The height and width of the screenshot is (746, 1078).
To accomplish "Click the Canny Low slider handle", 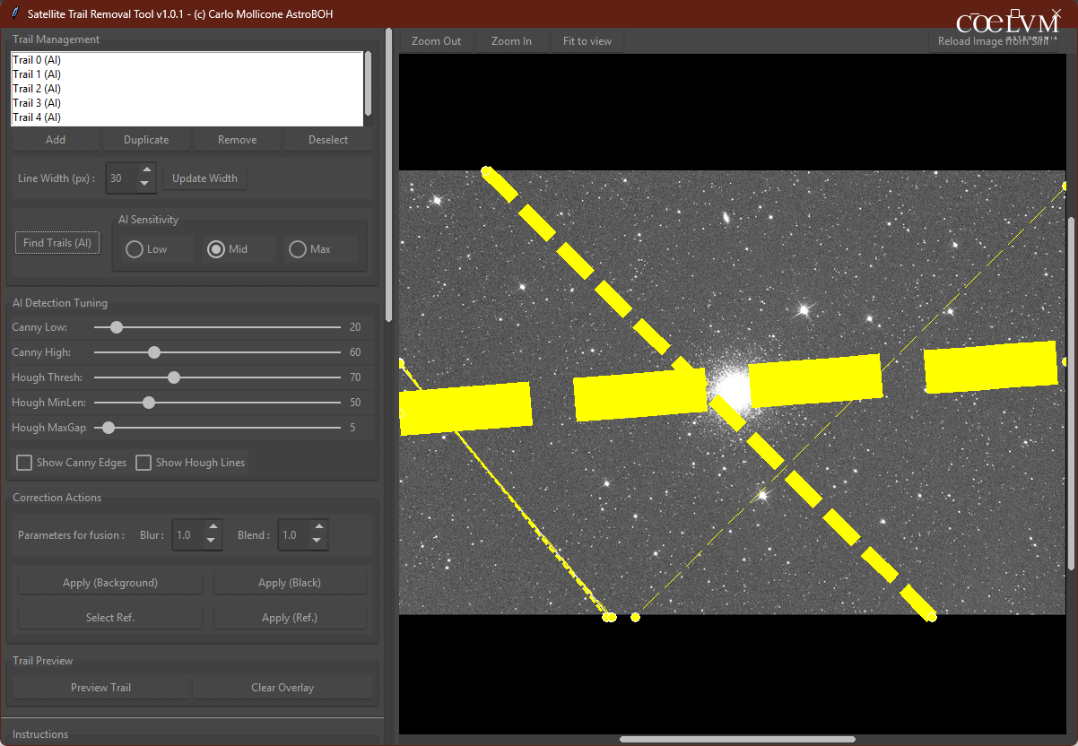I will click(116, 327).
